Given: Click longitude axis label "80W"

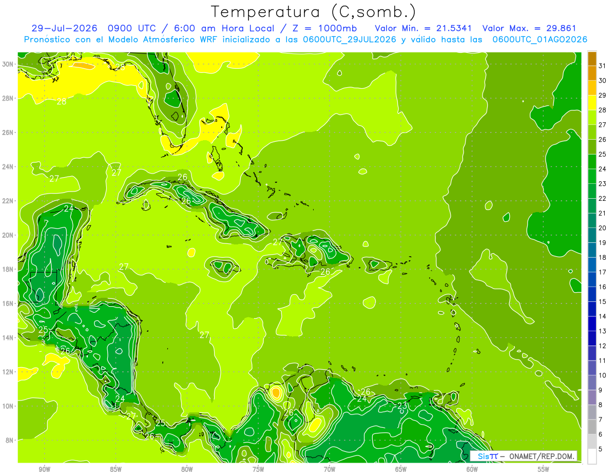Looking at the screenshot, I should click(x=187, y=469).
